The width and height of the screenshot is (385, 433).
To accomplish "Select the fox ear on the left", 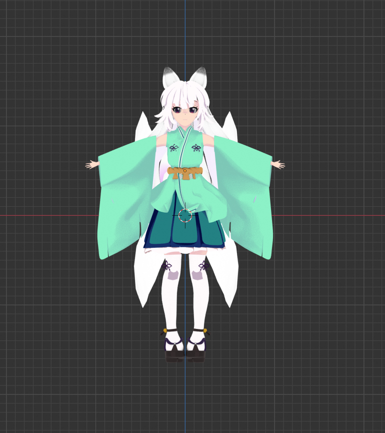I will click(170, 78).
